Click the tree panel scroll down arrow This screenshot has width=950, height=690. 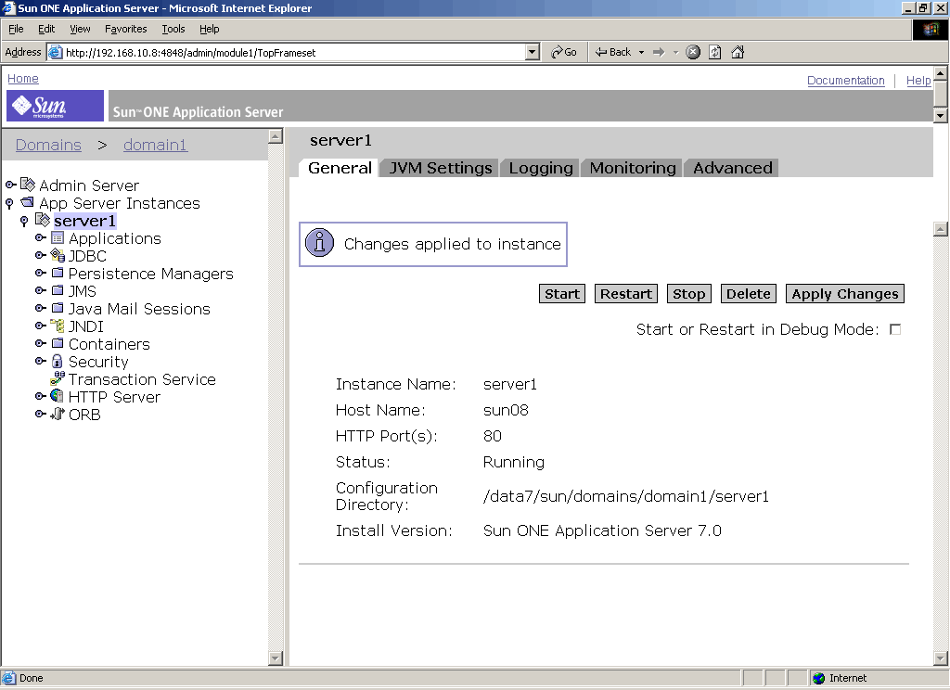pyautogui.click(x=275, y=658)
